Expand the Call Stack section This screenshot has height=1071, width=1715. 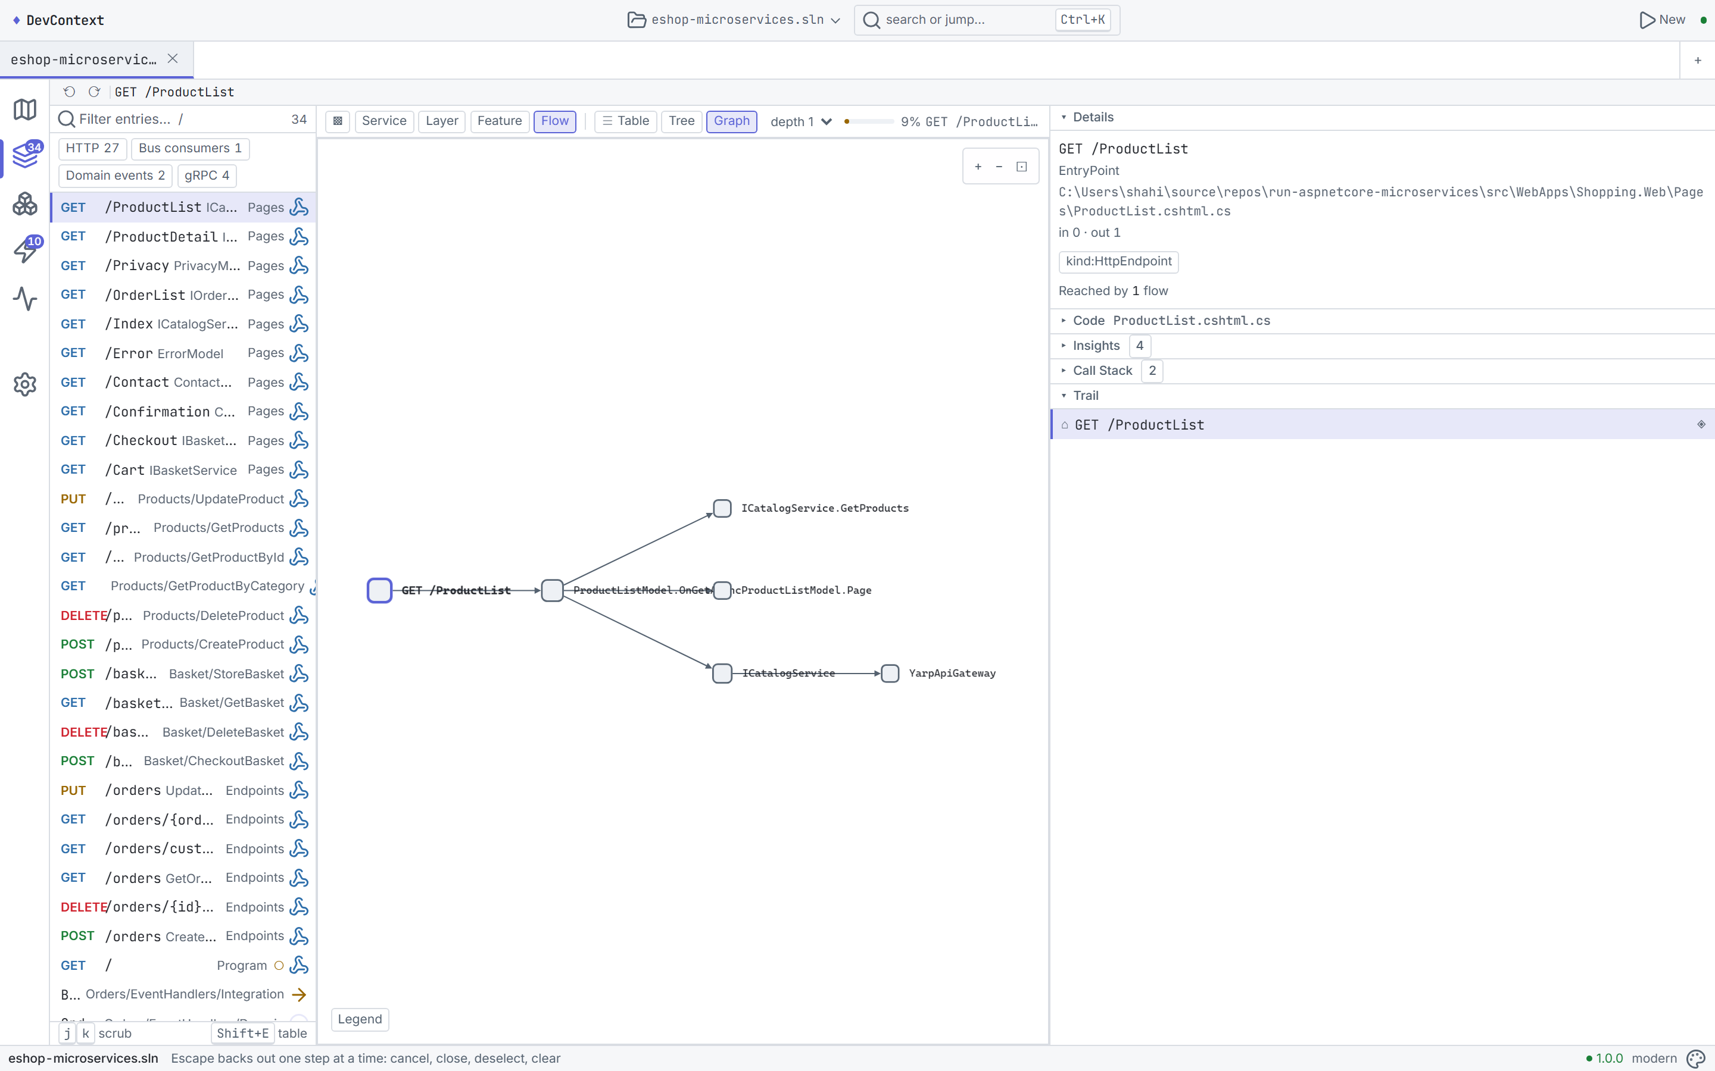[x=1382, y=371]
